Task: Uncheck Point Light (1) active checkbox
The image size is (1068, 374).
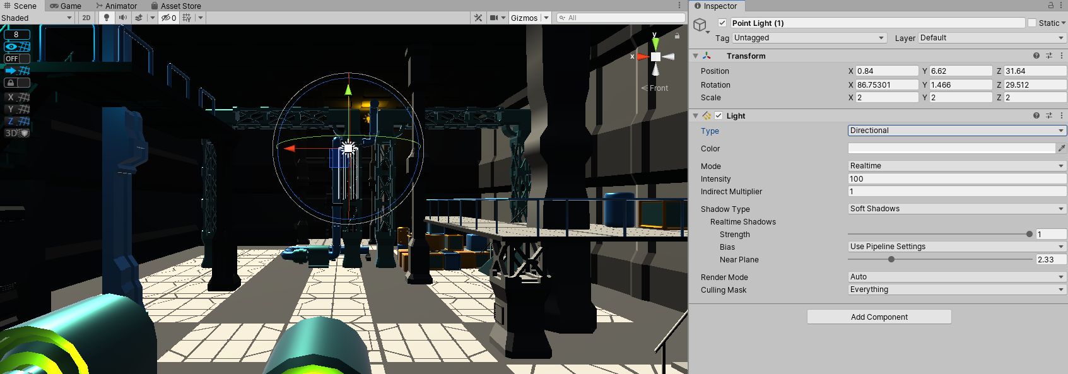Action: 722,23
